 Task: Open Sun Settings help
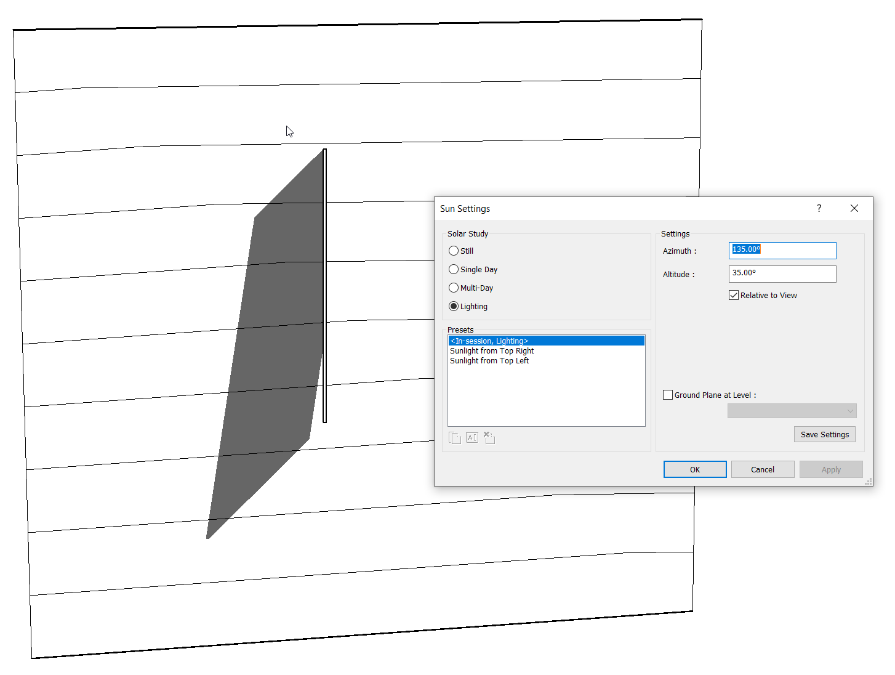pyautogui.click(x=819, y=208)
